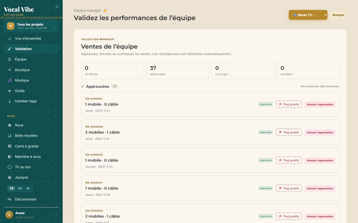The height and width of the screenshot is (223, 358).
Task: Click the scratch card icon beside Carte à gratter
Action: pos(10,146)
